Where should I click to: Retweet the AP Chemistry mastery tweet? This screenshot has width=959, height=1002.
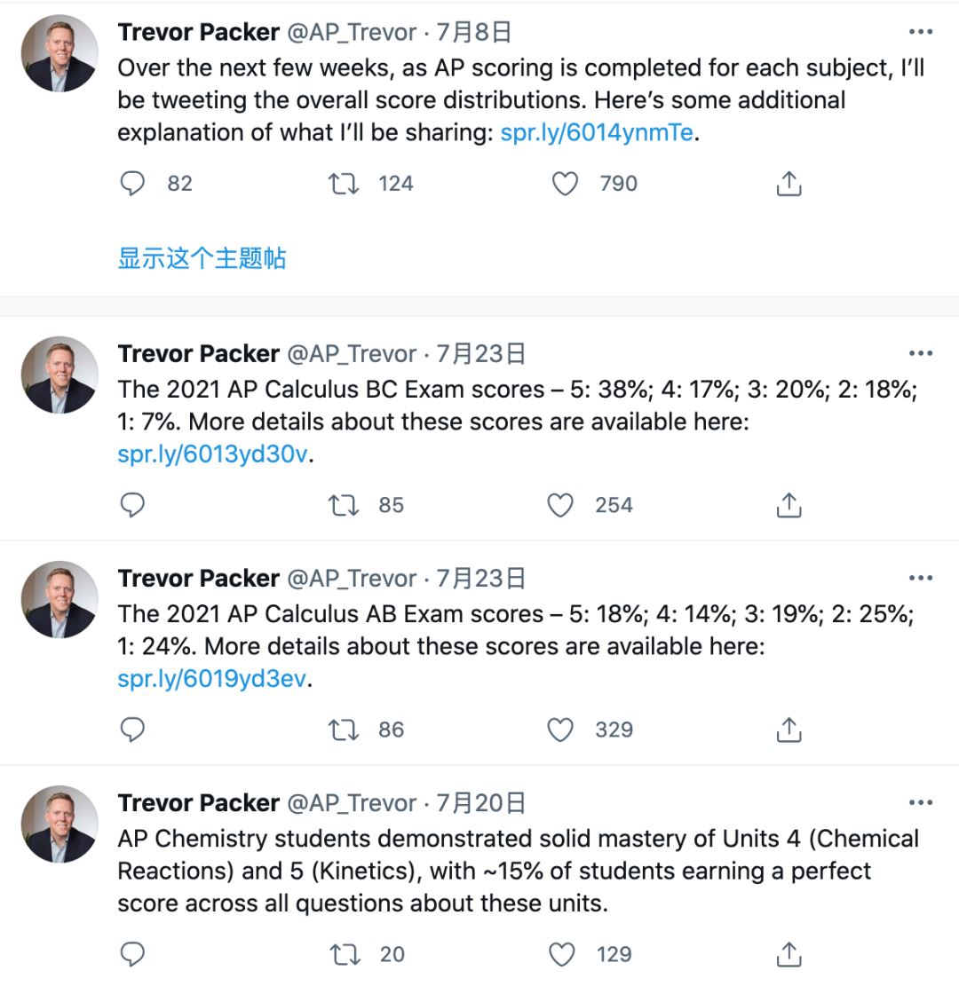[x=344, y=954]
